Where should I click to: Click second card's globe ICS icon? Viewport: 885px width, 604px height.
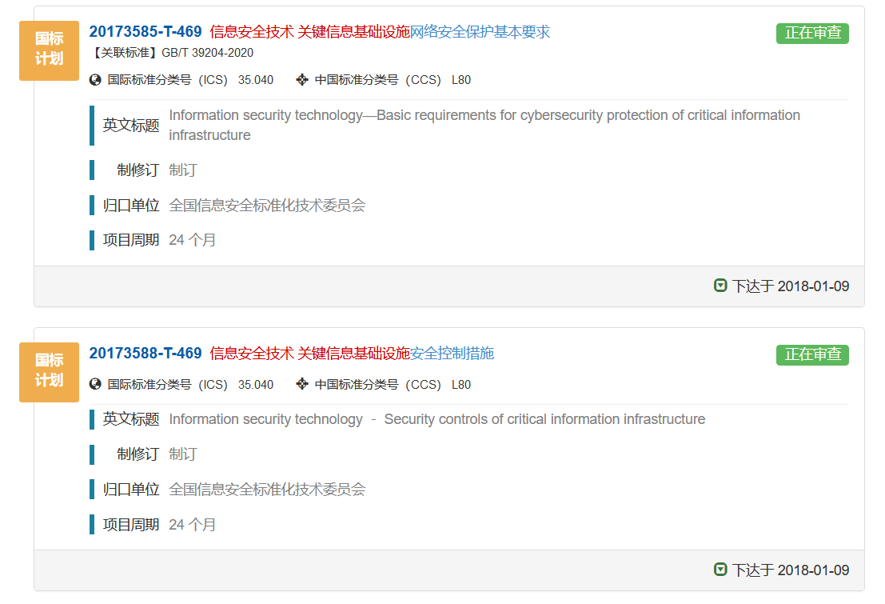pyautogui.click(x=95, y=384)
